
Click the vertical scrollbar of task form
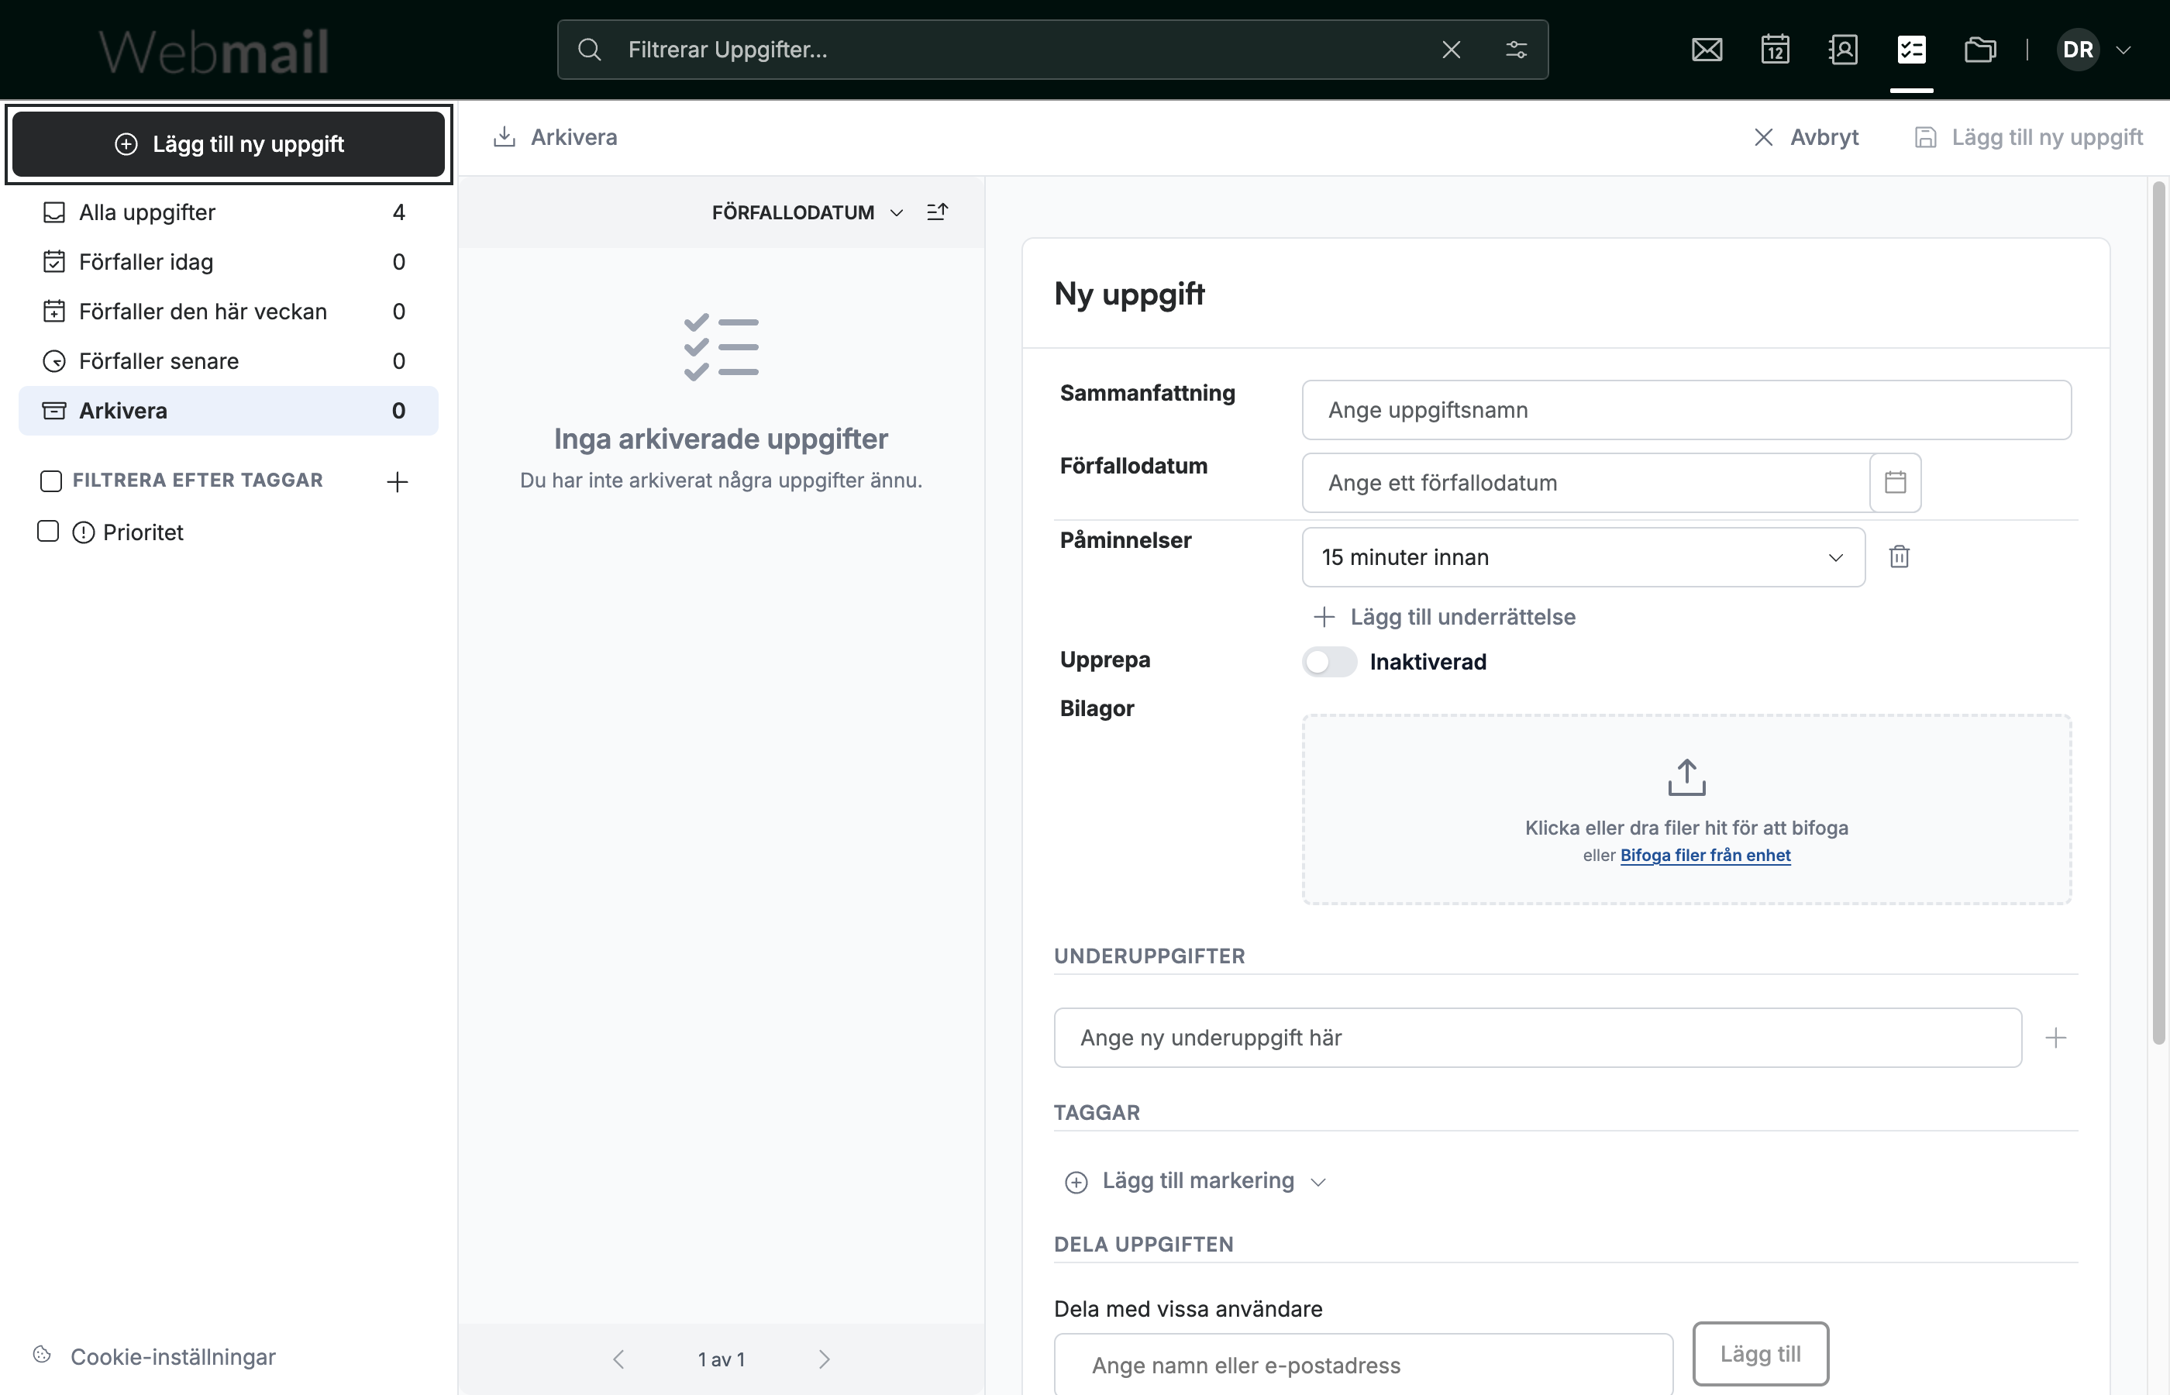[2158, 612]
